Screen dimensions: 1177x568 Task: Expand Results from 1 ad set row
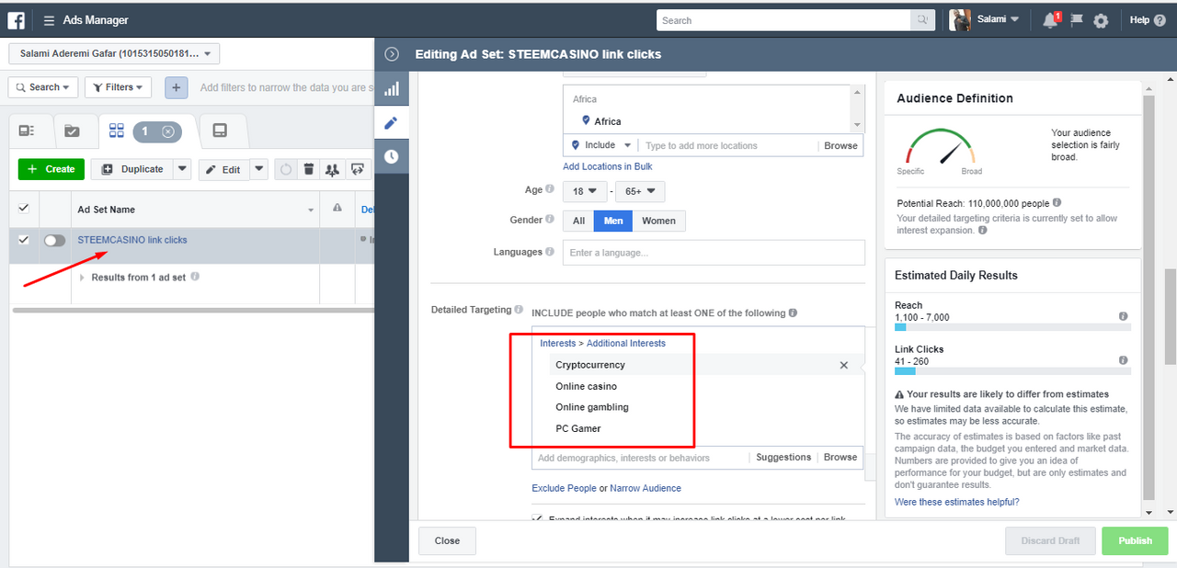tap(83, 278)
